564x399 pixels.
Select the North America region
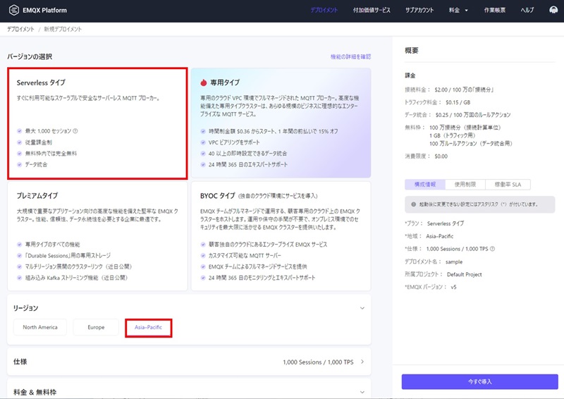click(x=40, y=327)
